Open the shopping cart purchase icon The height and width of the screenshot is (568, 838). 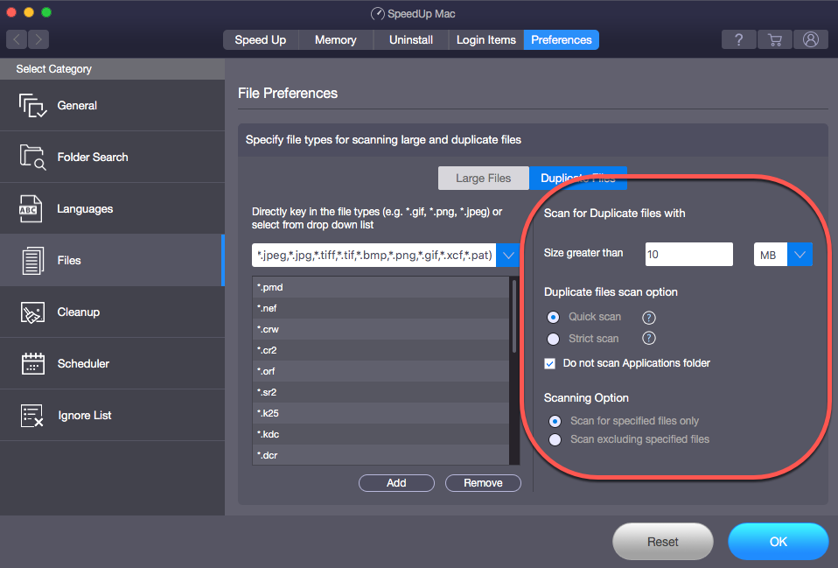[x=774, y=39]
